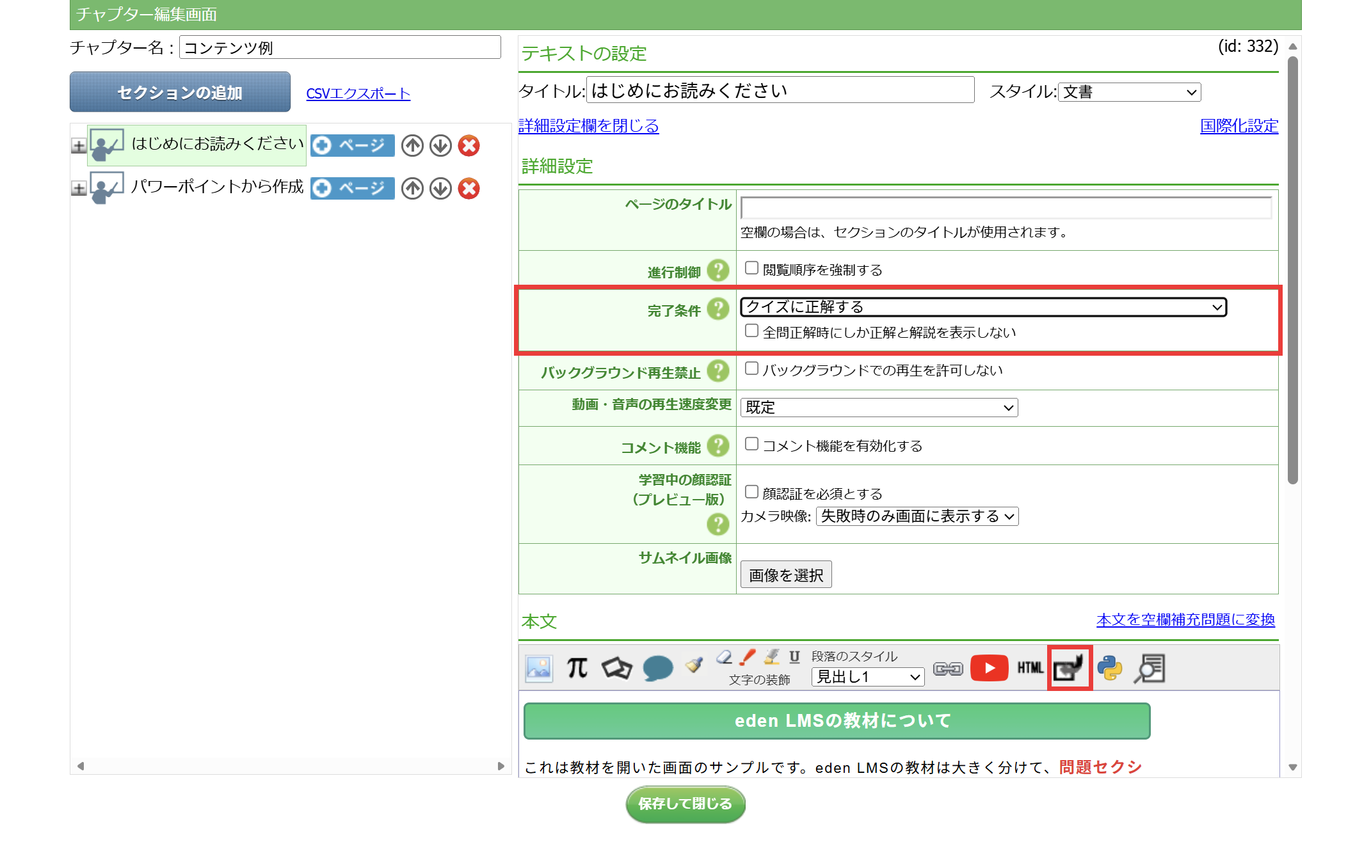Click the eden LMSの教材について heading
The image size is (1371, 849).
click(x=837, y=721)
